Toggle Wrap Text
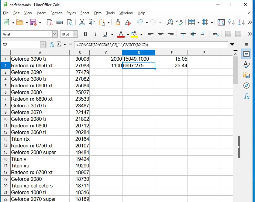Image resolution: width=255 pixels, height=202 pixels. tap(216, 34)
